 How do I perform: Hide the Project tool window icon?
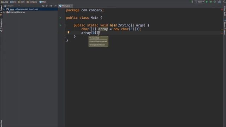tap(55, 6)
